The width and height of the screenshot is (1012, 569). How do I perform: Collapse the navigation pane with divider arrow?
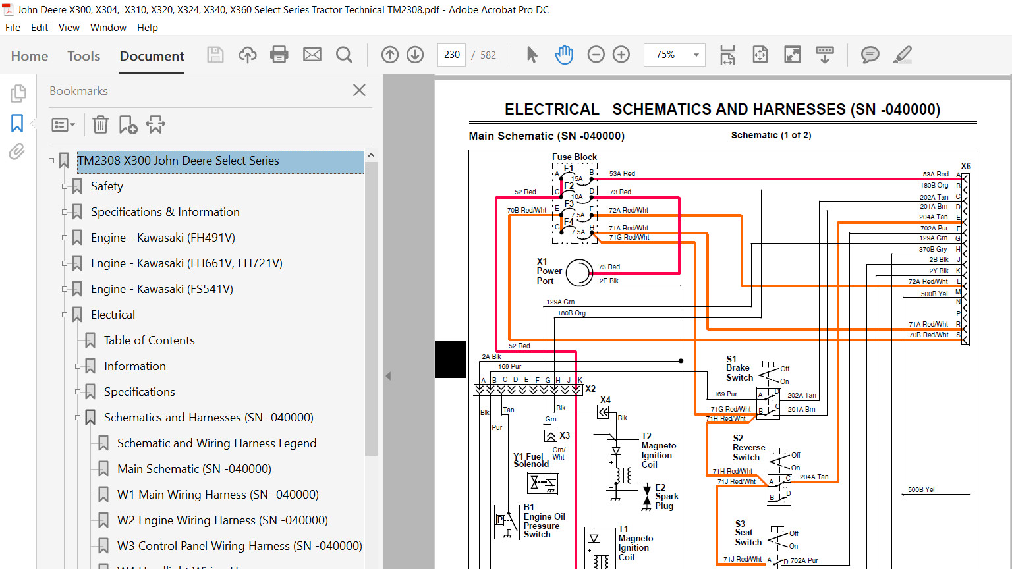388,376
